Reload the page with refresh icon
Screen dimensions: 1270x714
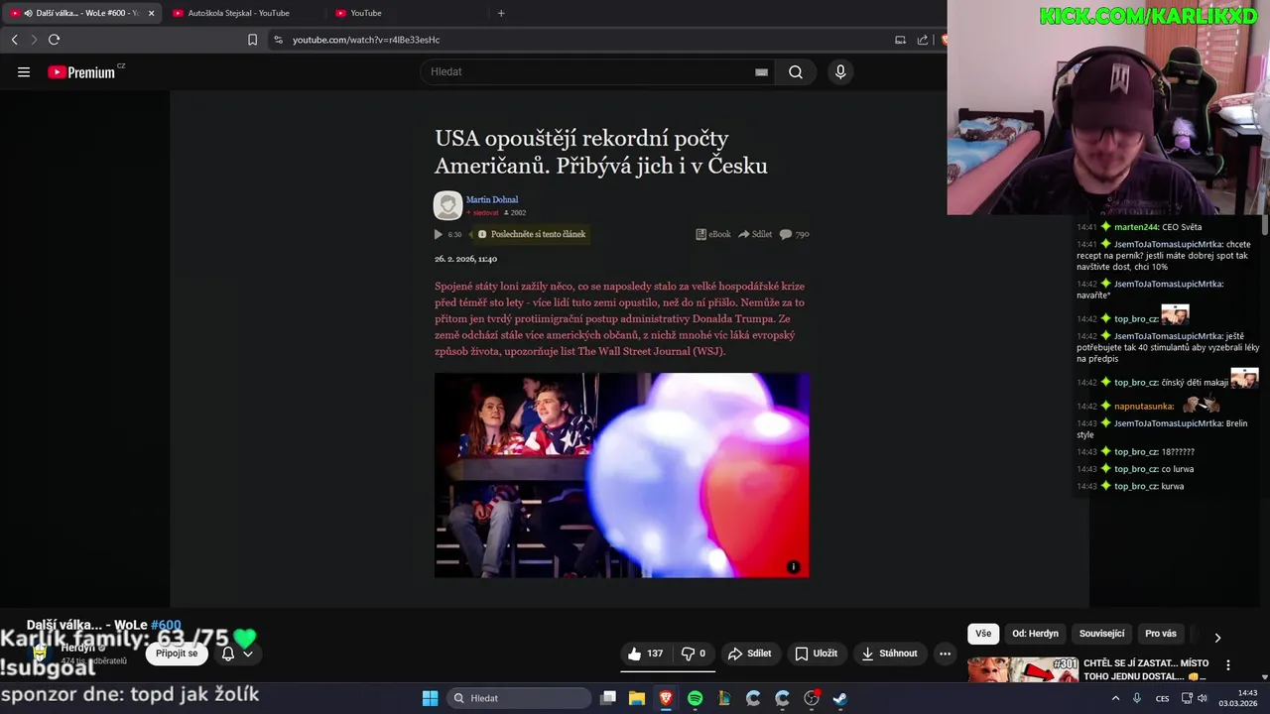pos(54,40)
